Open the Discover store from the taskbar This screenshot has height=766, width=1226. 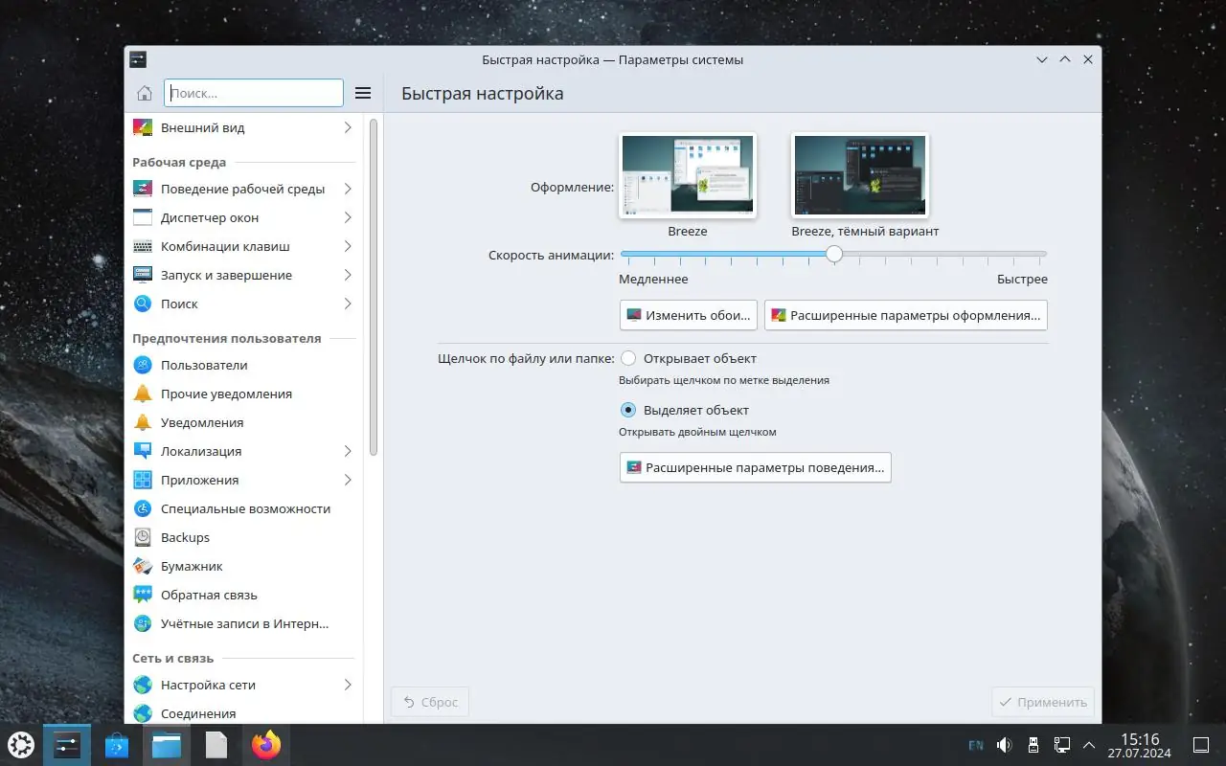click(x=117, y=745)
